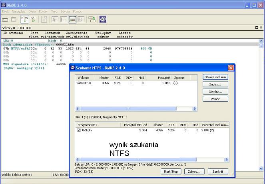
Task: Sort volume list by Początek column
Action: [x=159, y=78]
